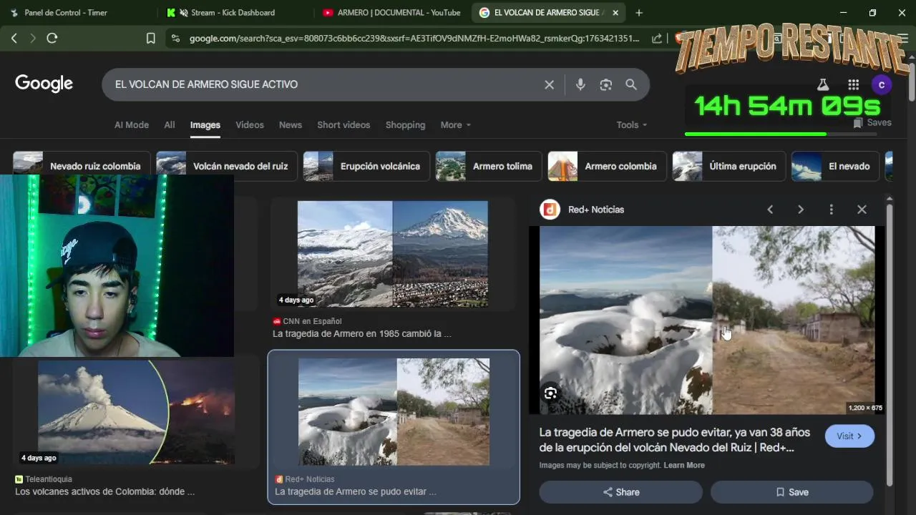Start voice search with the microphone icon
This screenshot has height=515, width=916.
[580, 84]
